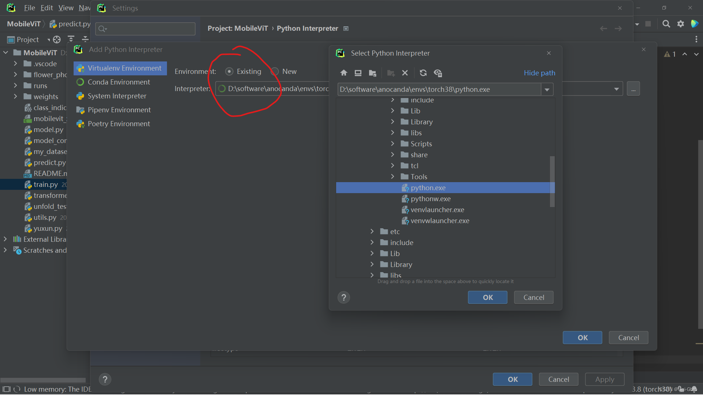The height and width of the screenshot is (395, 703).
Task: Create new folder in file chooser toolbar
Action: click(x=391, y=73)
